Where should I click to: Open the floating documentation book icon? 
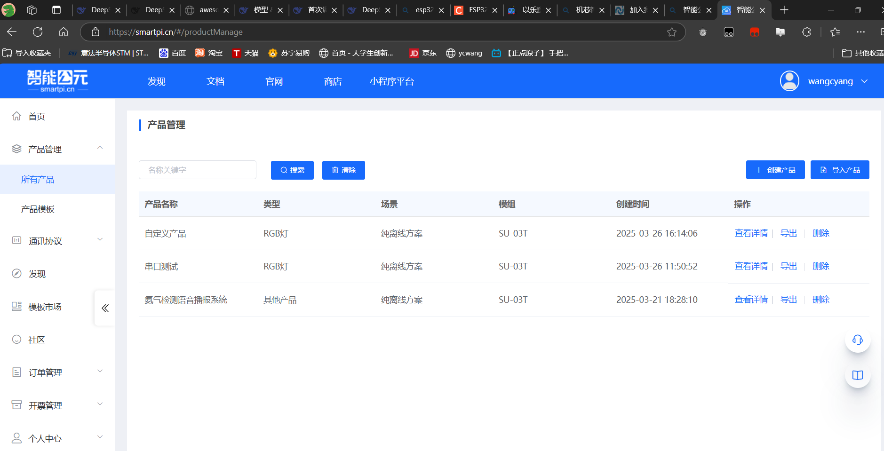point(857,375)
